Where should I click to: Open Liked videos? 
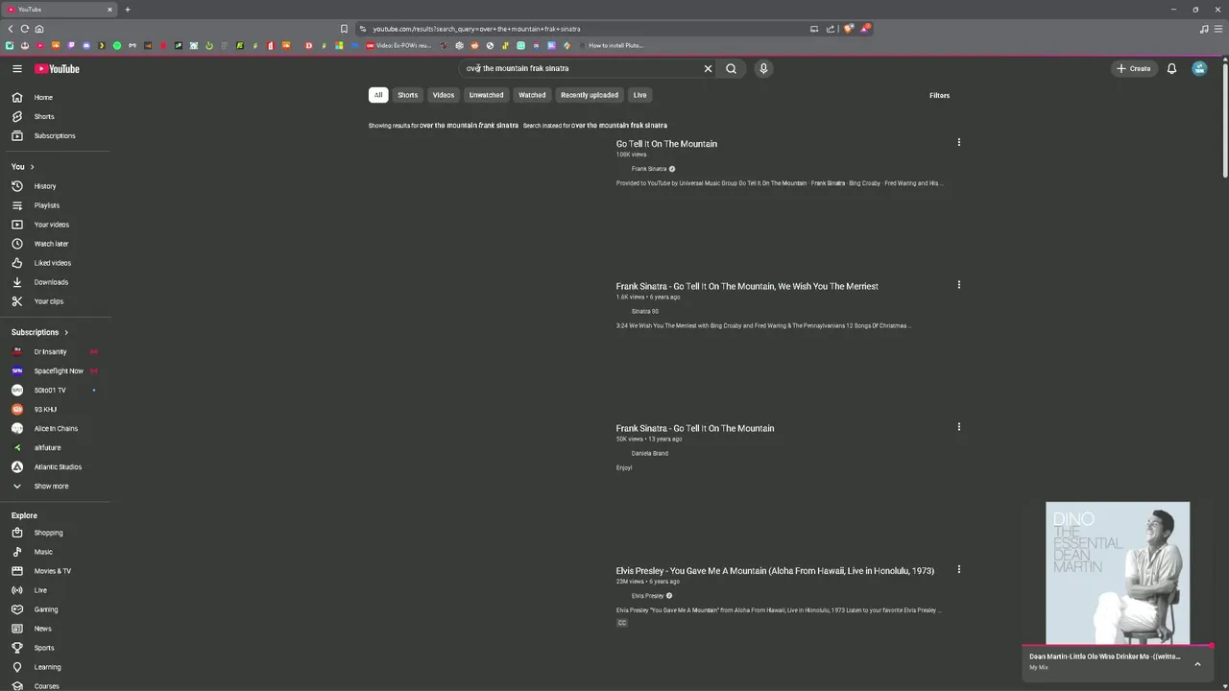tap(55, 263)
